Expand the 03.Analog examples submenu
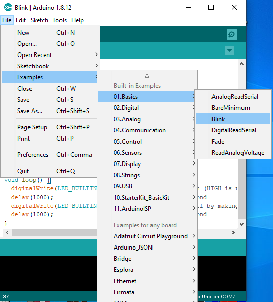 147,119
